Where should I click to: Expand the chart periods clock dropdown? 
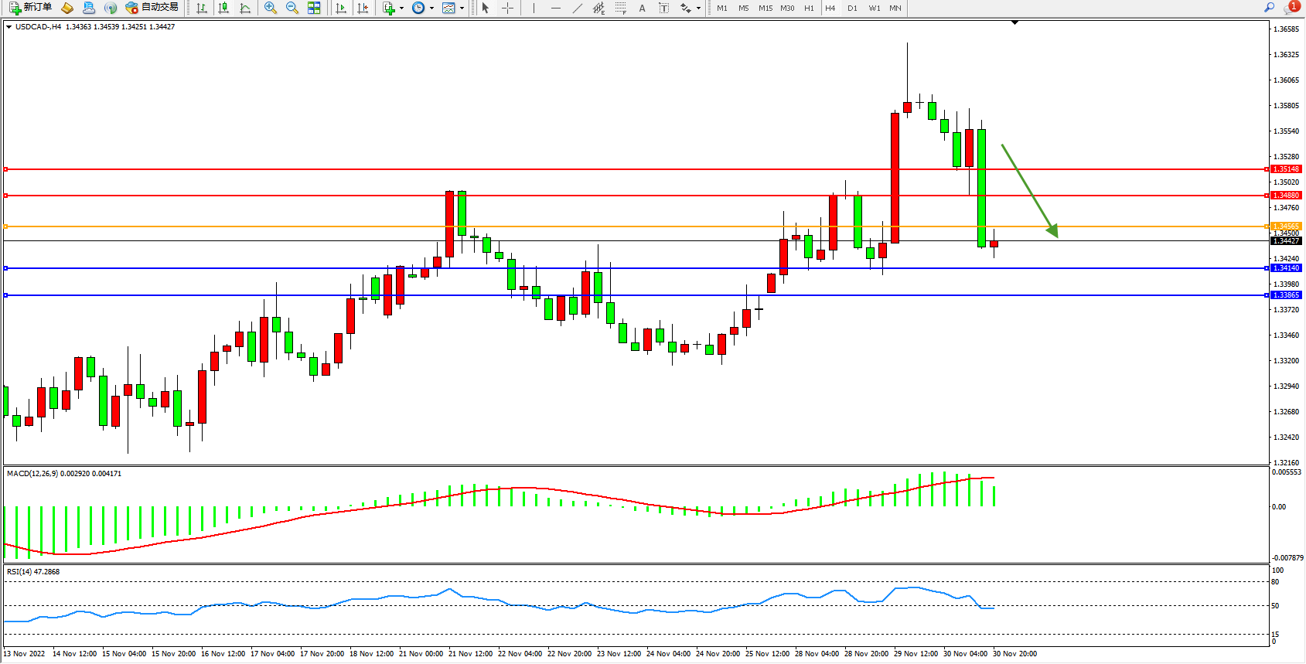pos(431,9)
